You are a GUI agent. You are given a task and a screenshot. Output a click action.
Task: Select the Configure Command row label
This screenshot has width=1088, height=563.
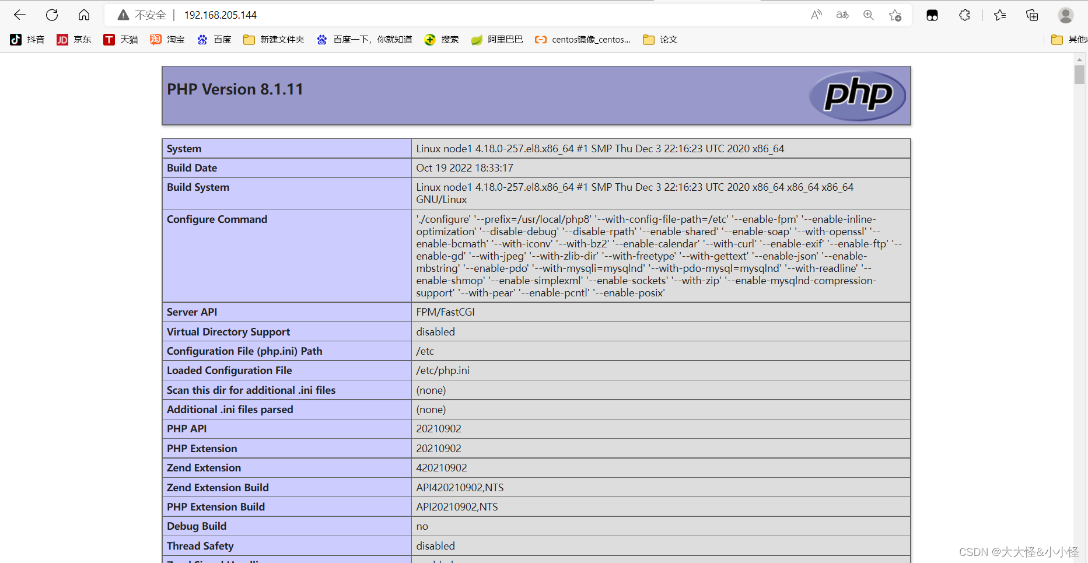point(217,219)
